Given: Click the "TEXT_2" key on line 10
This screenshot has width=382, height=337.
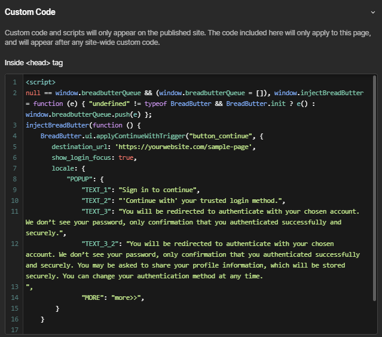Looking at the screenshot, I should click(96, 201).
